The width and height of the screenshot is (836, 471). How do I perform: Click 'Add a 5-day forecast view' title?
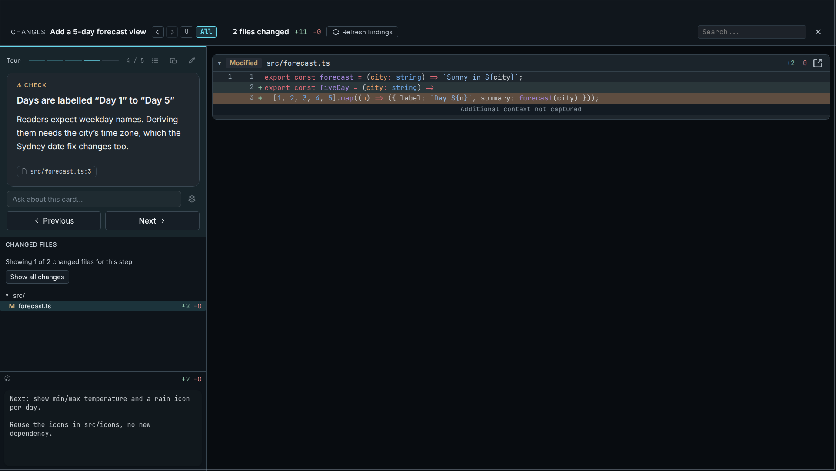pos(98,32)
